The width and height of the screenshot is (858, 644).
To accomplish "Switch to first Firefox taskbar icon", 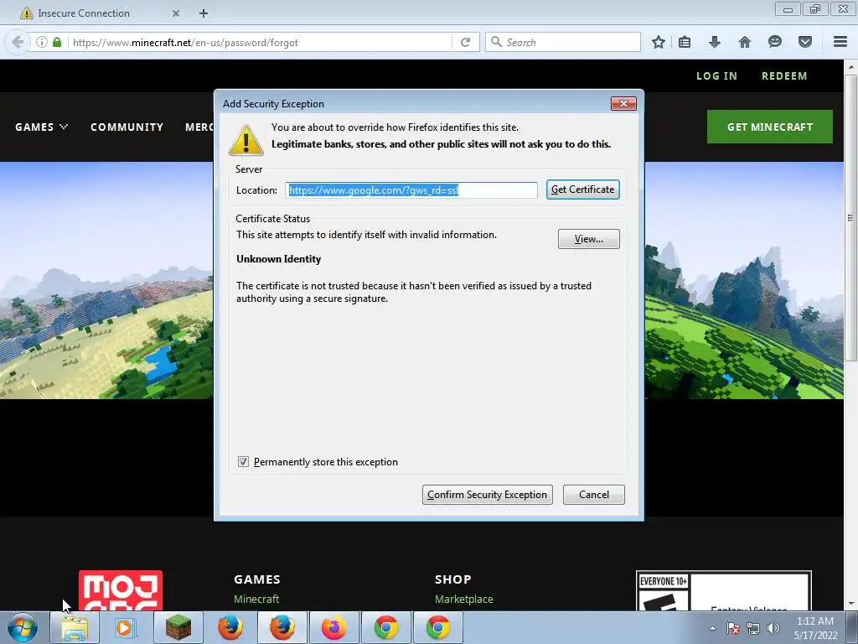I will (x=230, y=627).
